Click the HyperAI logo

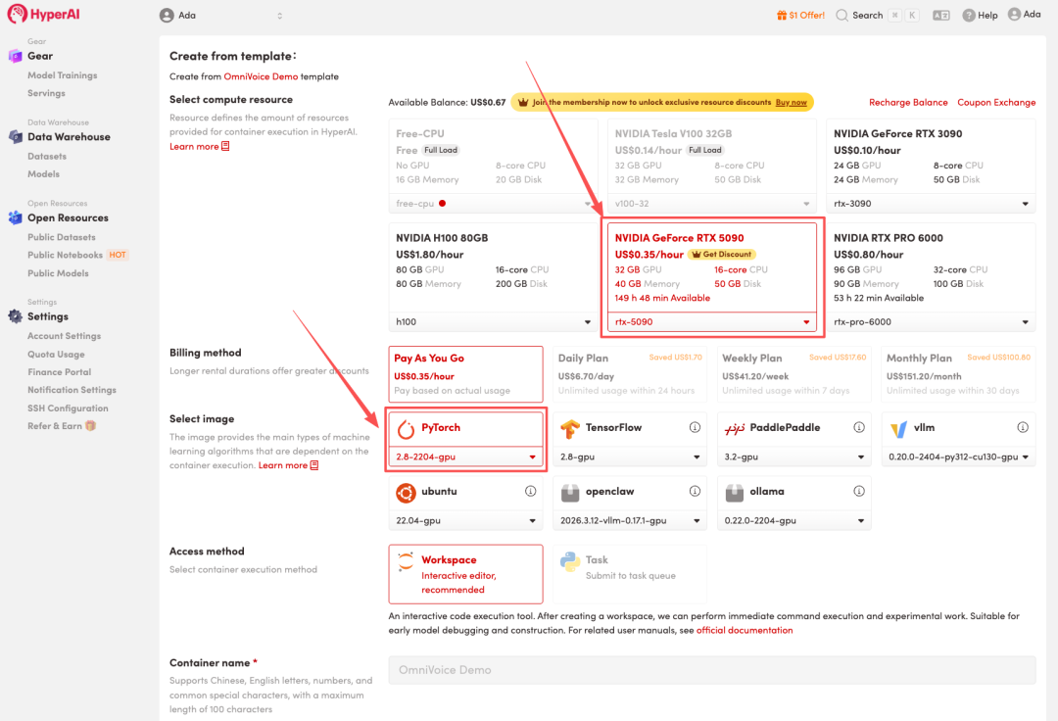pyautogui.click(x=44, y=14)
